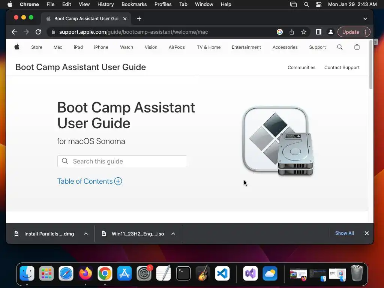Open Spotlight search in menu bar

click(x=306, y=4)
